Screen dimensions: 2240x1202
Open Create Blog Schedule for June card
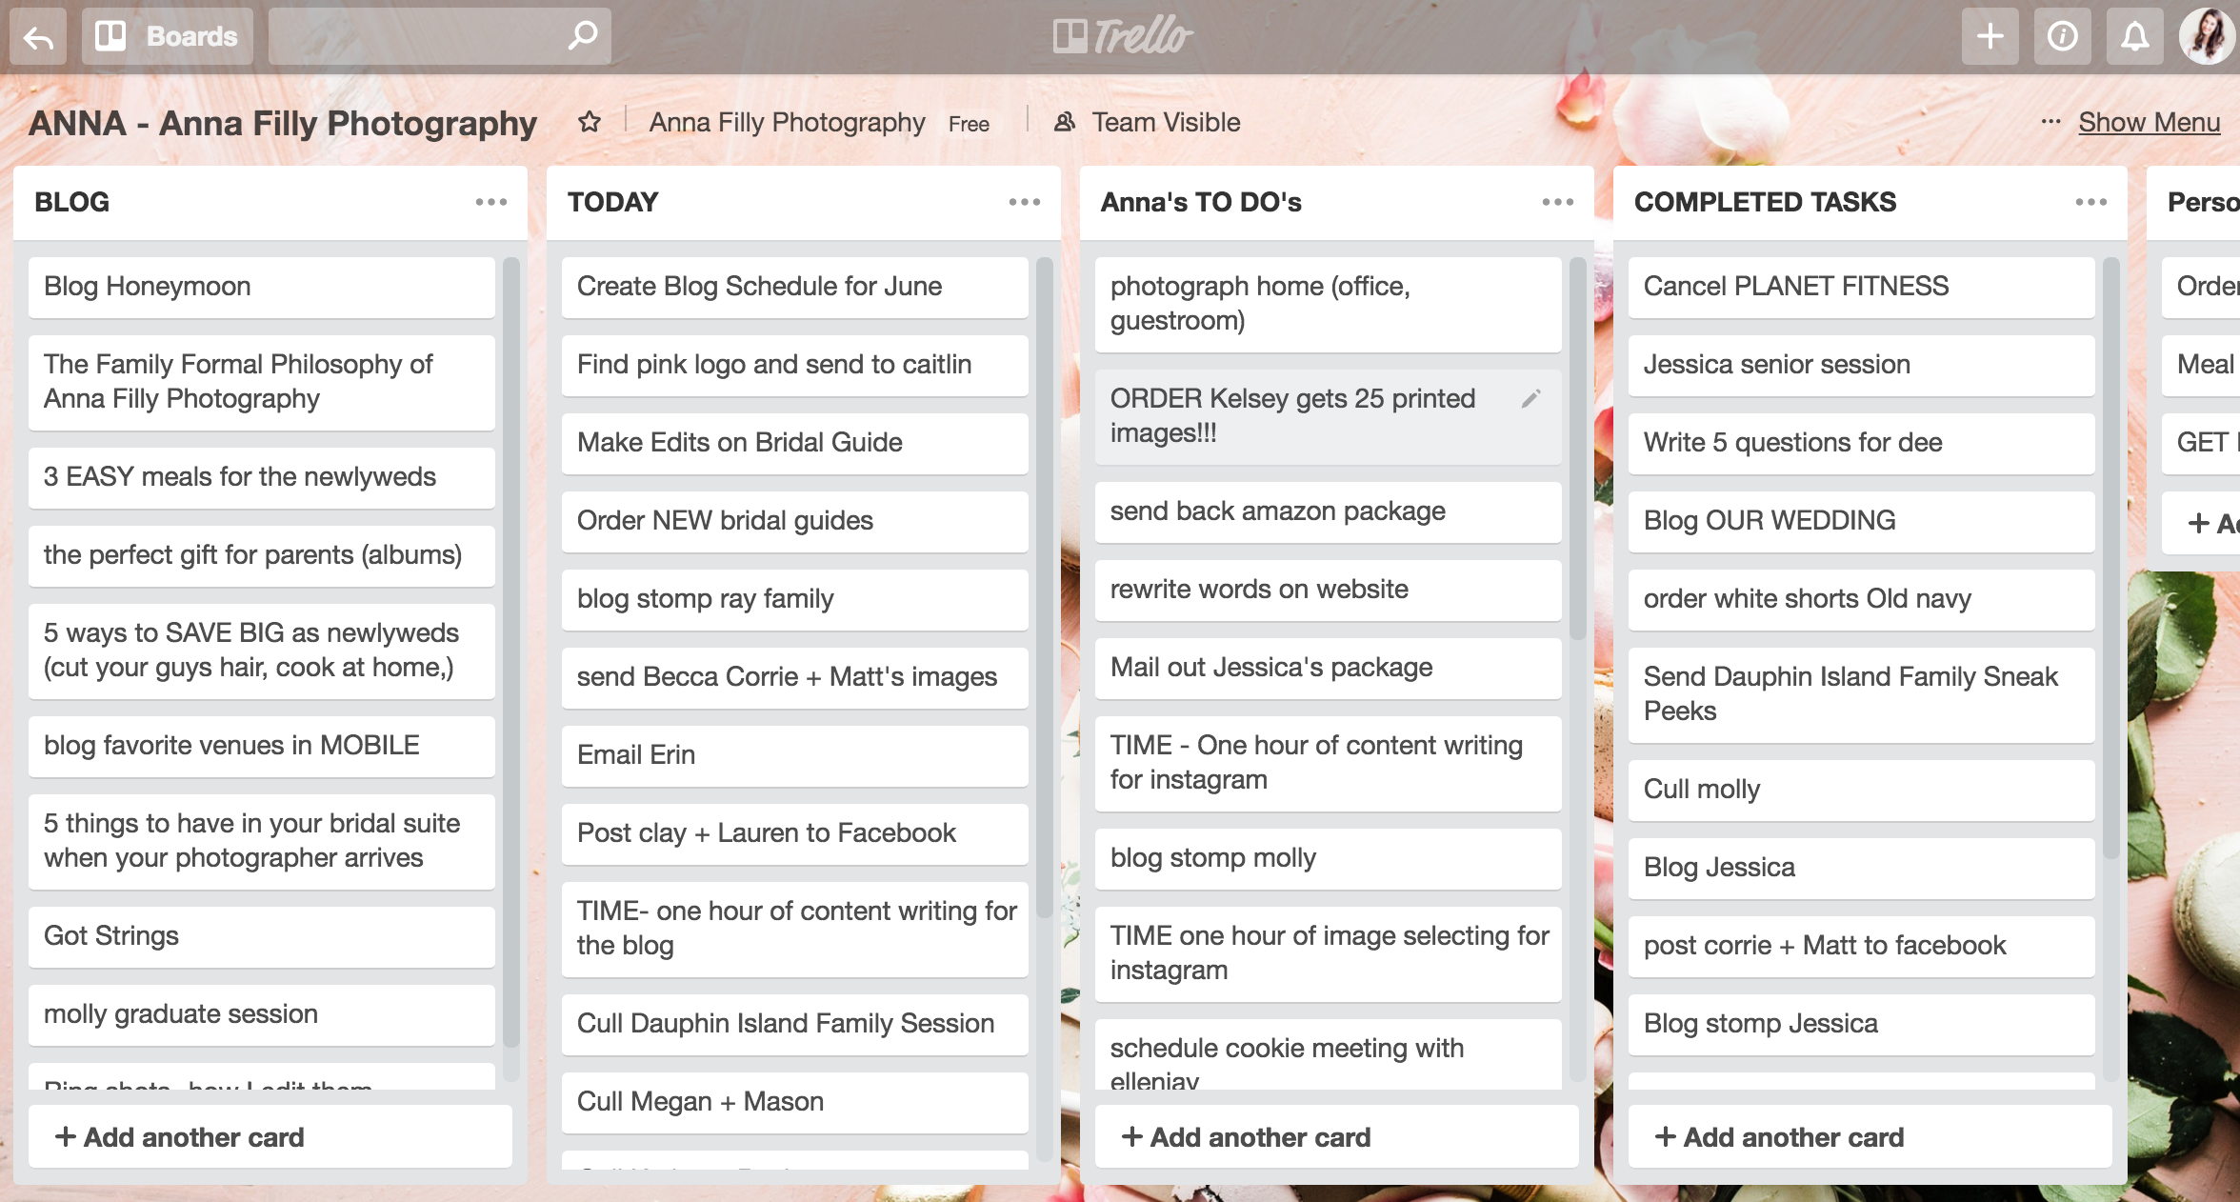coord(795,287)
